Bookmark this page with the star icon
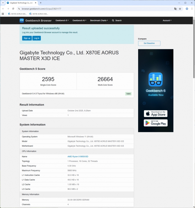 click(180, 9)
